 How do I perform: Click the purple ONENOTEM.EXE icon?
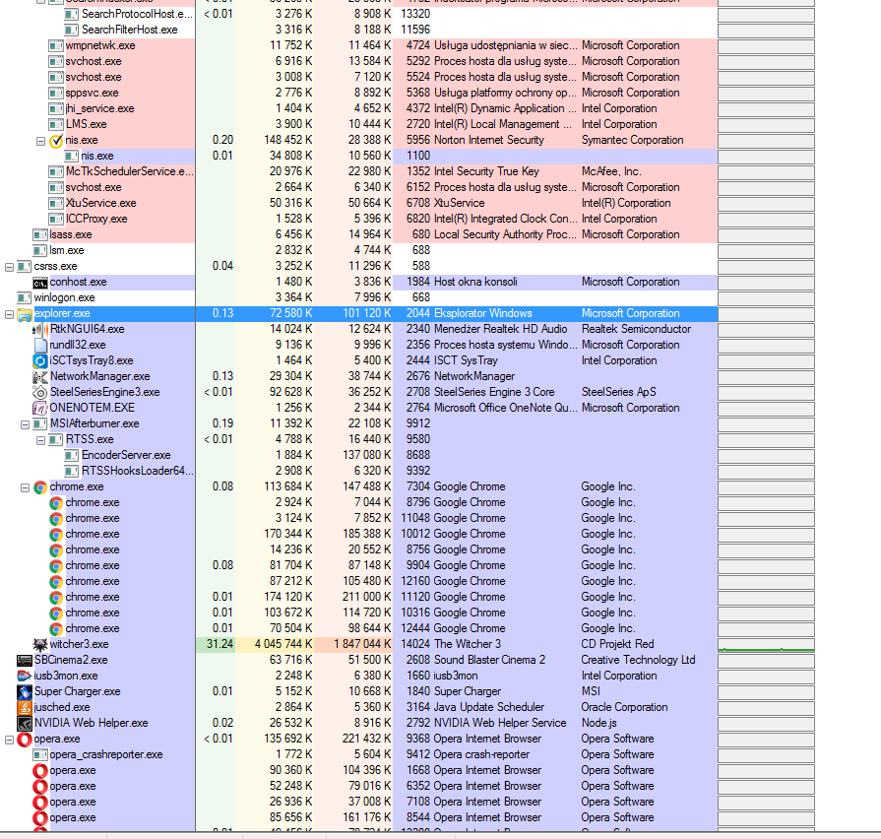pos(40,408)
